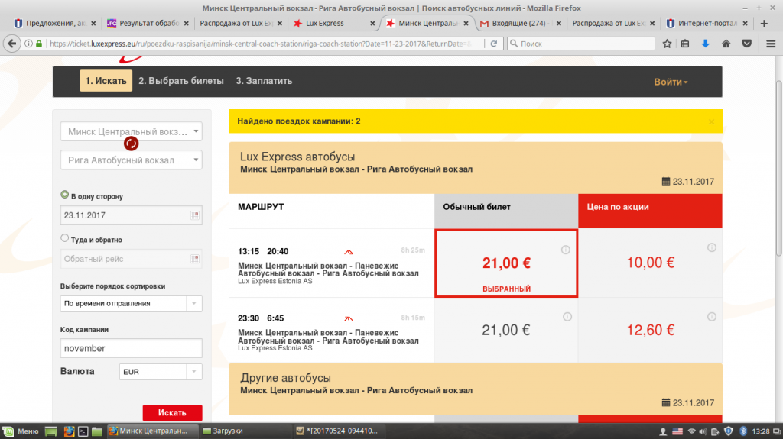
Task: Click the URL address bar
Action: tap(260, 44)
